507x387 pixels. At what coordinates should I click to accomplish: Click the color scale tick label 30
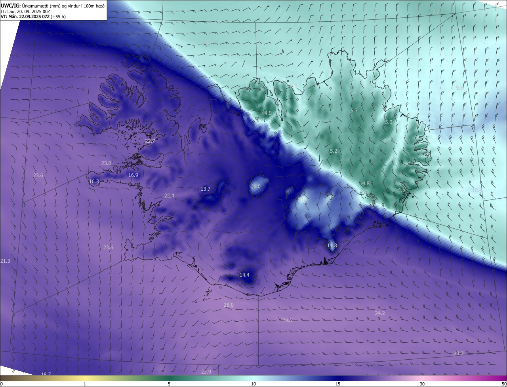point(422,384)
